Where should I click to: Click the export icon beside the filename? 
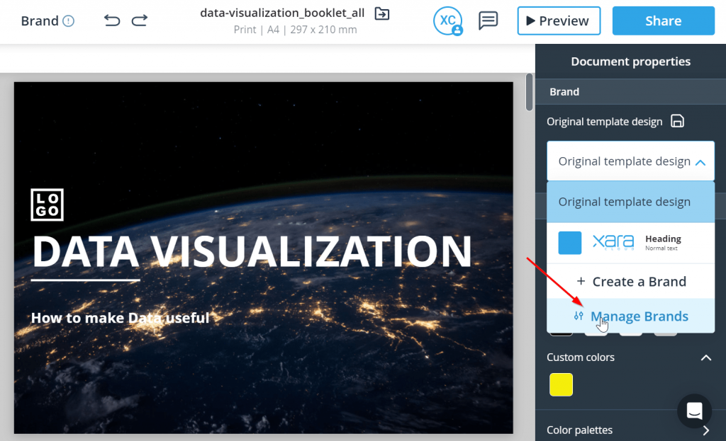(381, 13)
